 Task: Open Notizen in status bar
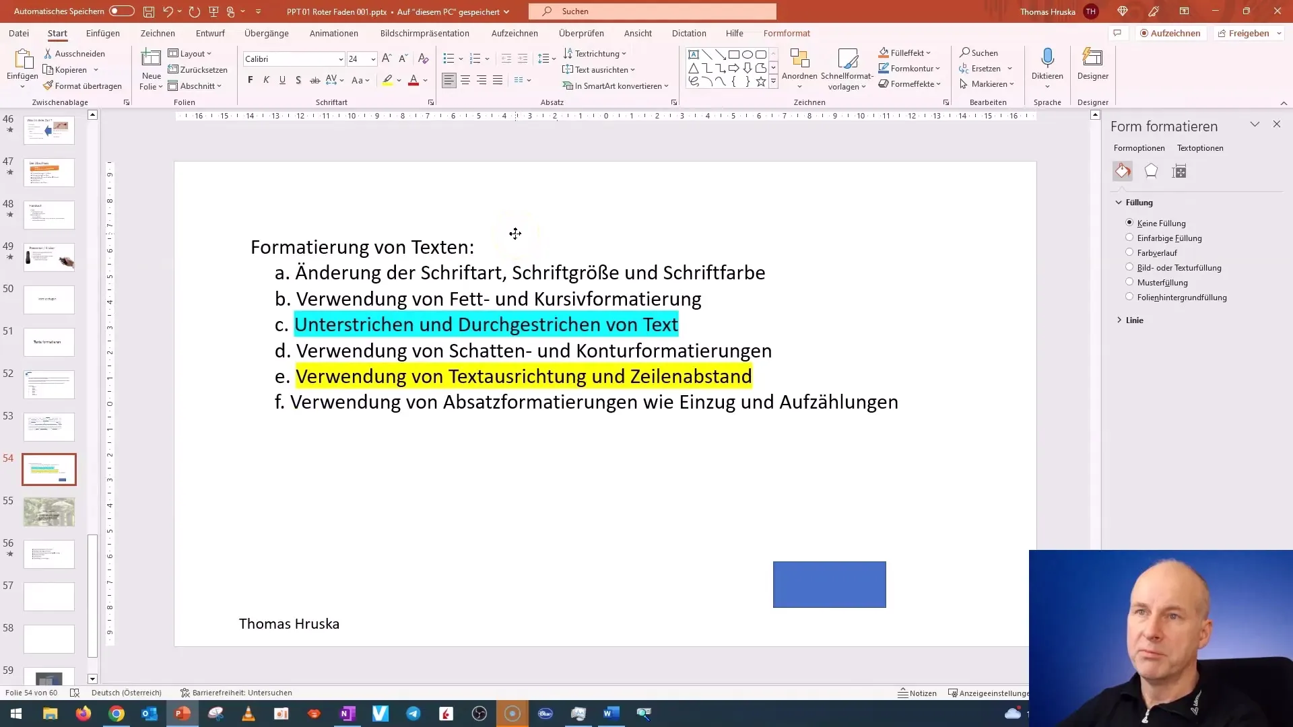point(917,693)
